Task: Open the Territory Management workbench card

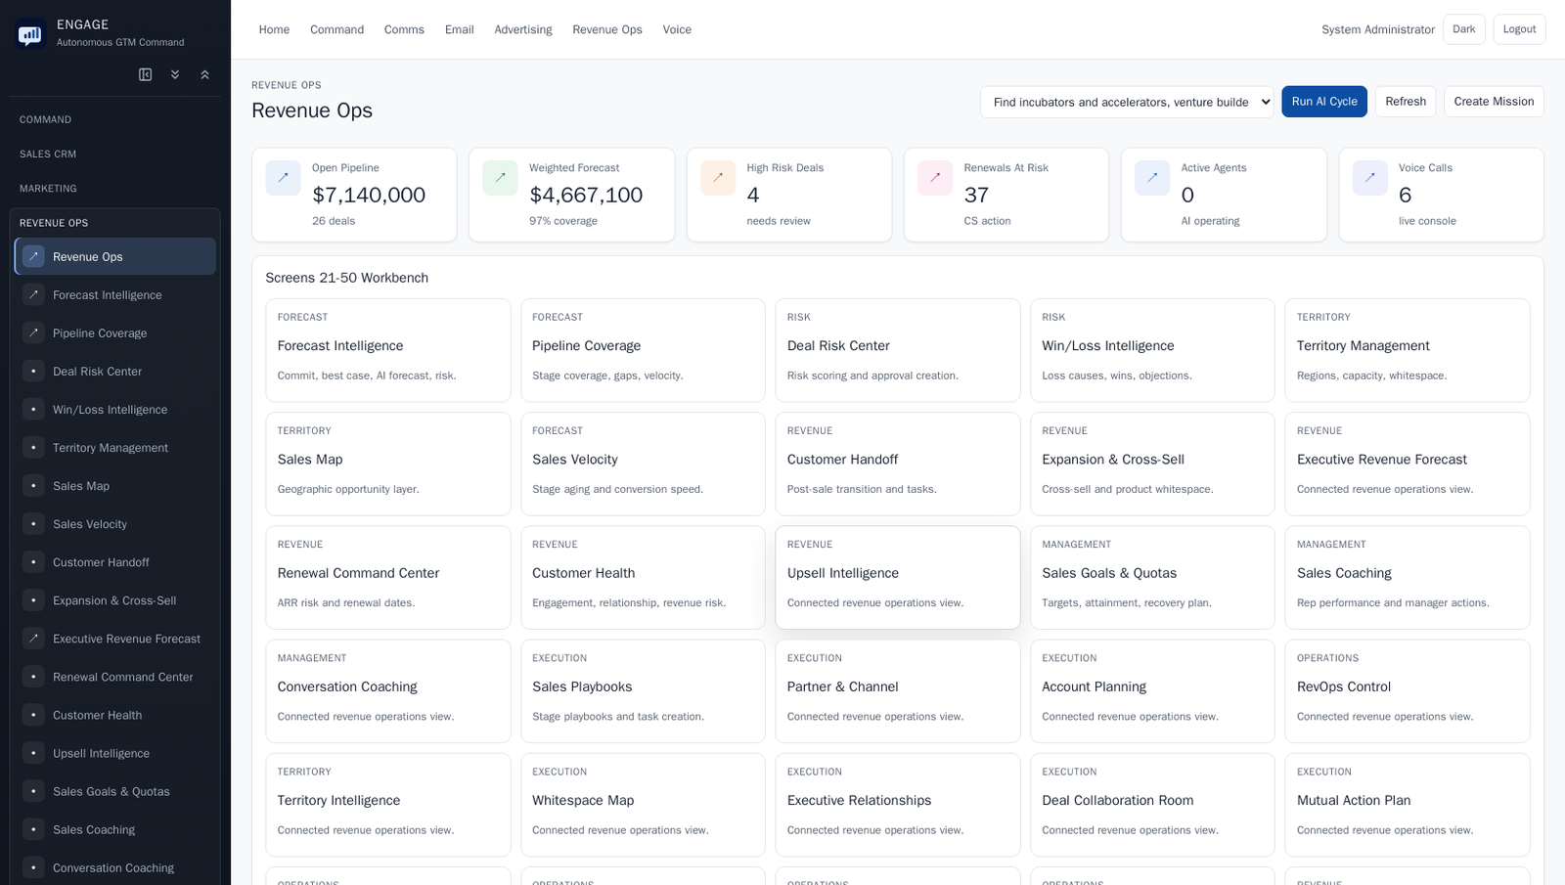Action: tap(1407, 350)
